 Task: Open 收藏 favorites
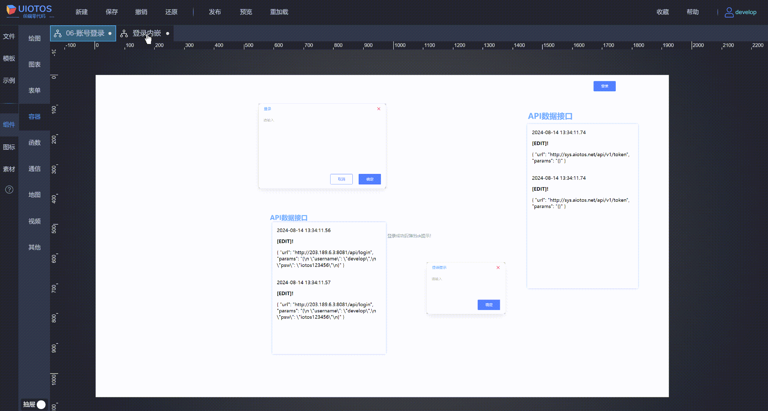click(x=663, y=12)
